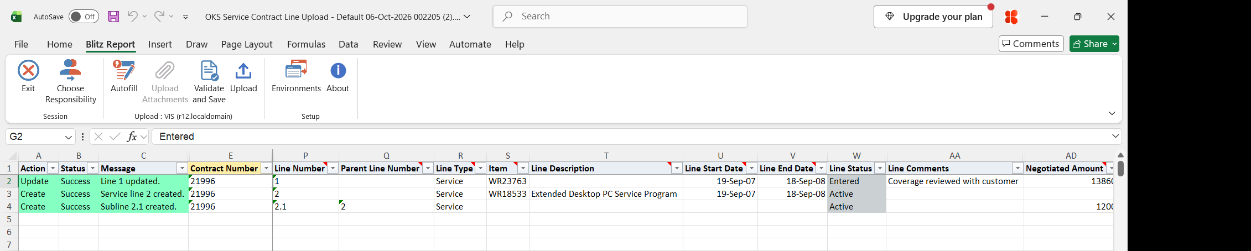Viewport: 1251px width, 251px height.
Task: Click the formula bar Enter checkmark
Action: (x=115, y=137)
